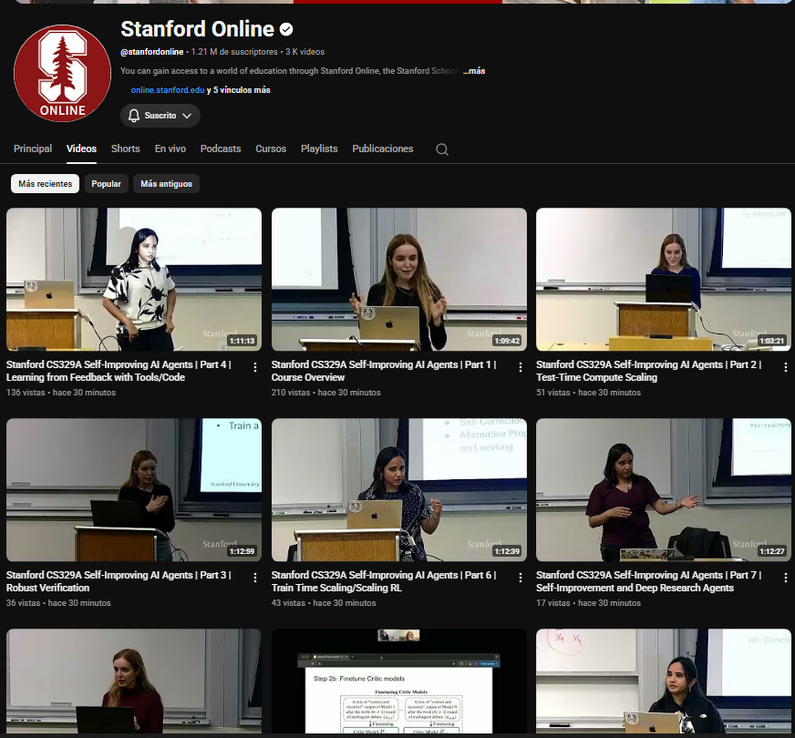Open Part 3 Robust Verification video title

119,581
